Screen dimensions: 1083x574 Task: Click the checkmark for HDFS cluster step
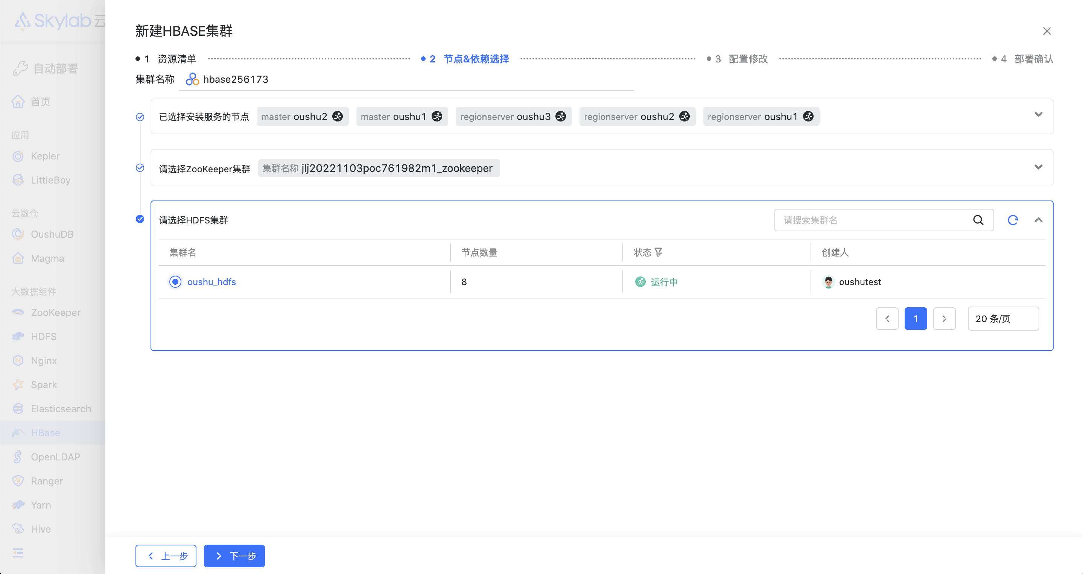coord(140,219)
